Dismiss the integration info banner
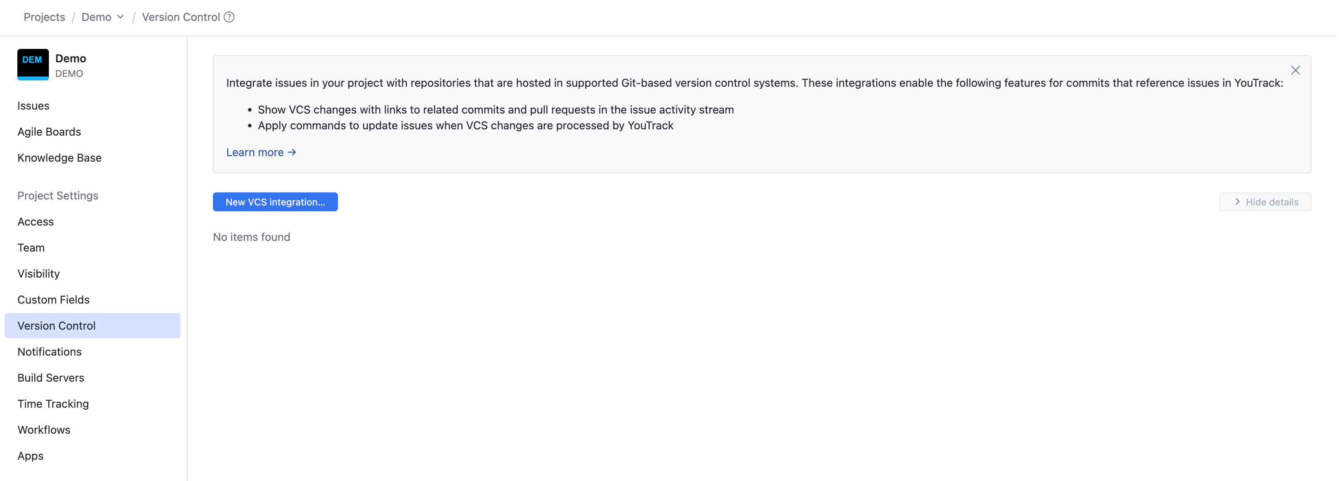The height and width of the screenshot is (481, 1339). point(1295,70)
